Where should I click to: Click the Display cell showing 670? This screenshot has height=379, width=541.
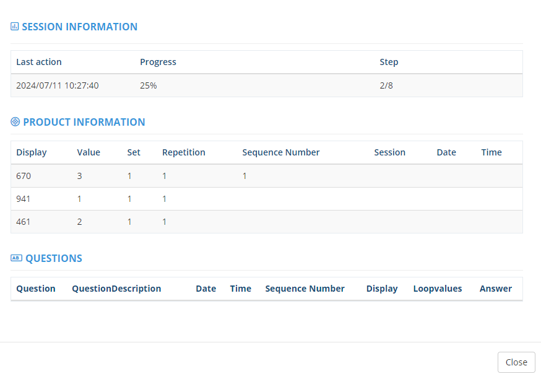(24, 176)
